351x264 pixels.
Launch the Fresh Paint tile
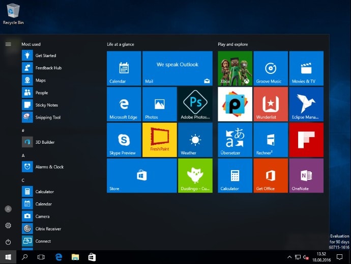[x=160, y=140]
